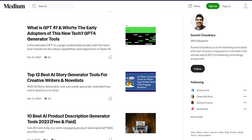Bookmark the AI Story Generator article

110,98
